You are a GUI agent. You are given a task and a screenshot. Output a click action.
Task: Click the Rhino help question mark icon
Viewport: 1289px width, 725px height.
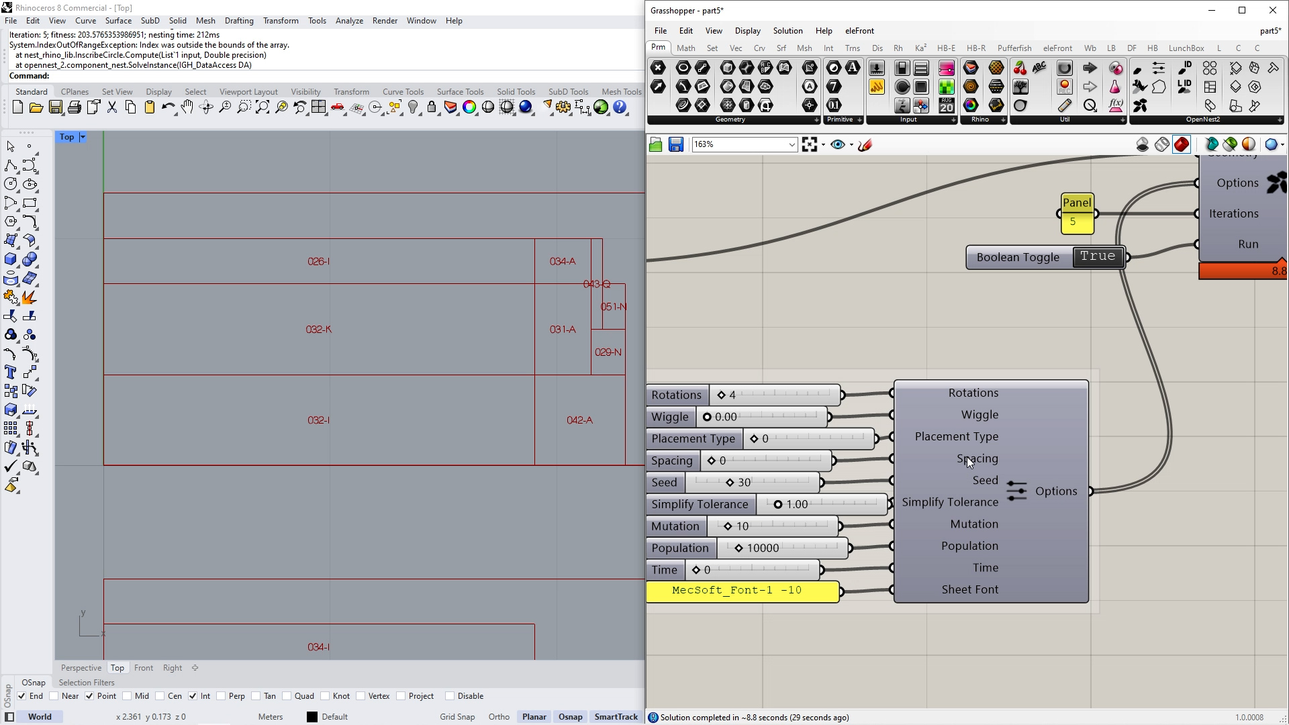(620, 107)
